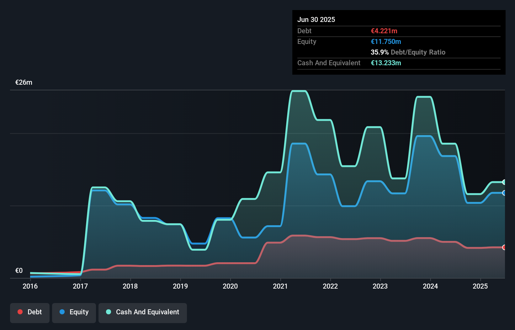Toggle the Equity series visibility

tap(74, 312)
